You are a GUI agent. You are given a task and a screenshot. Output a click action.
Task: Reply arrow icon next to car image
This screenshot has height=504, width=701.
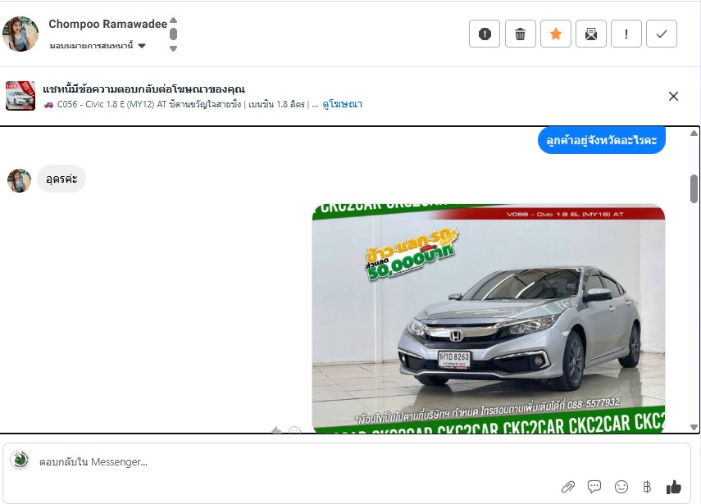tap(277, 429)
